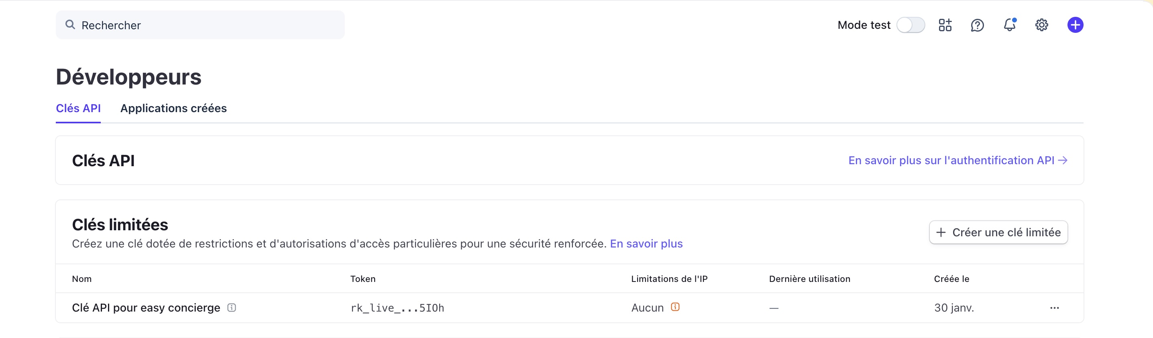
Task: Open the help question-mark icon
Action: point(978,25)
